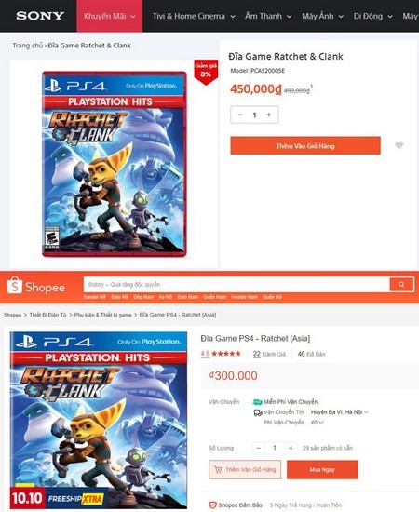Image resolution: width=419 pixels, height=512 pixels.
Task: Focus the Shopee search input field
Action: (237, 285)
